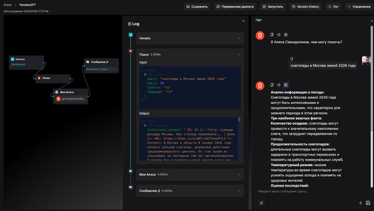Open Переменная диалога panel

click(235, 6)
